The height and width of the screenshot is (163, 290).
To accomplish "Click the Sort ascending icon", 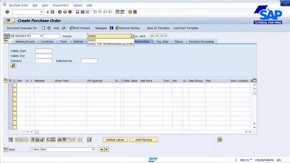I will [x=59, y=140].
